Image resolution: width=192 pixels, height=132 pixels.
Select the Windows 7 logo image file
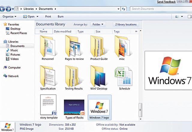[100, 107]
